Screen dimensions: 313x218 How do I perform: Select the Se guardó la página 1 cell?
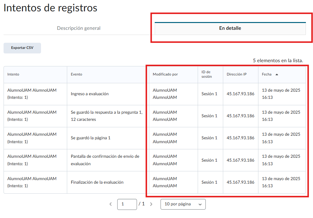pos(90,138)
